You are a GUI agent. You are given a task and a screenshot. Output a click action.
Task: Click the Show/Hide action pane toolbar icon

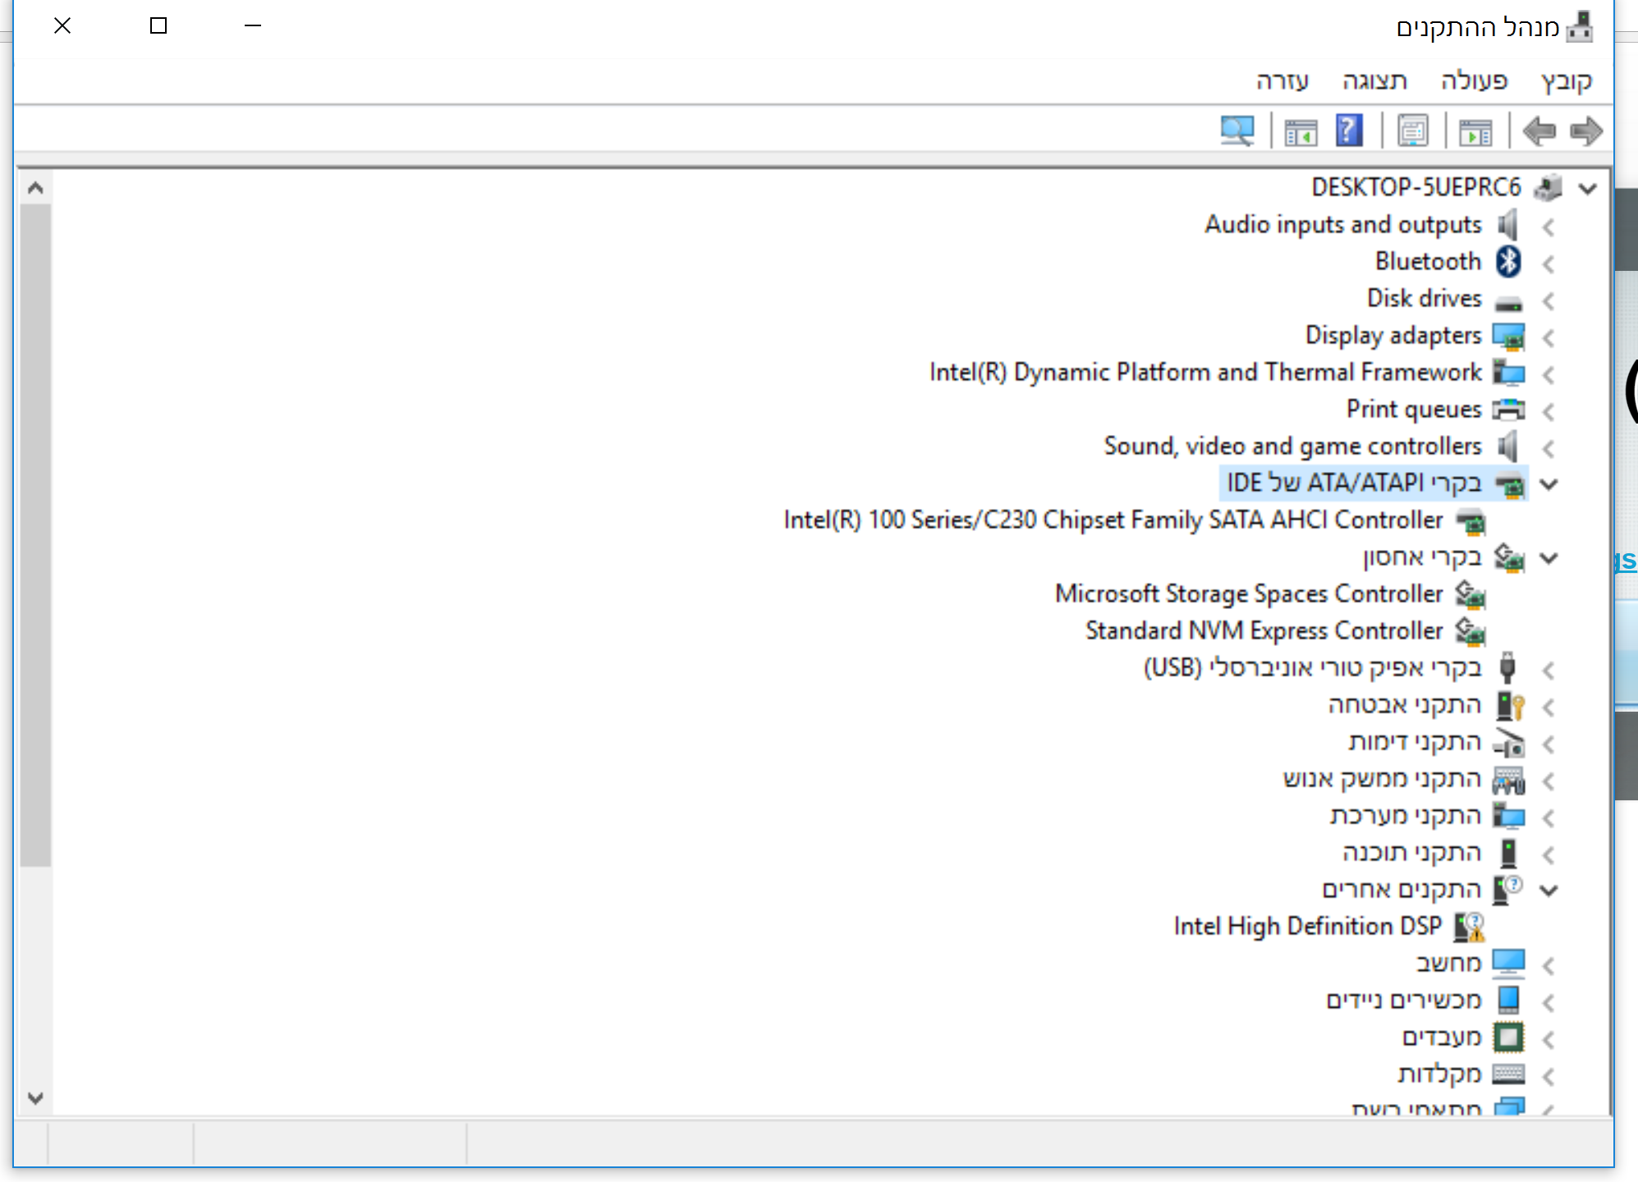click(1301, 131)
